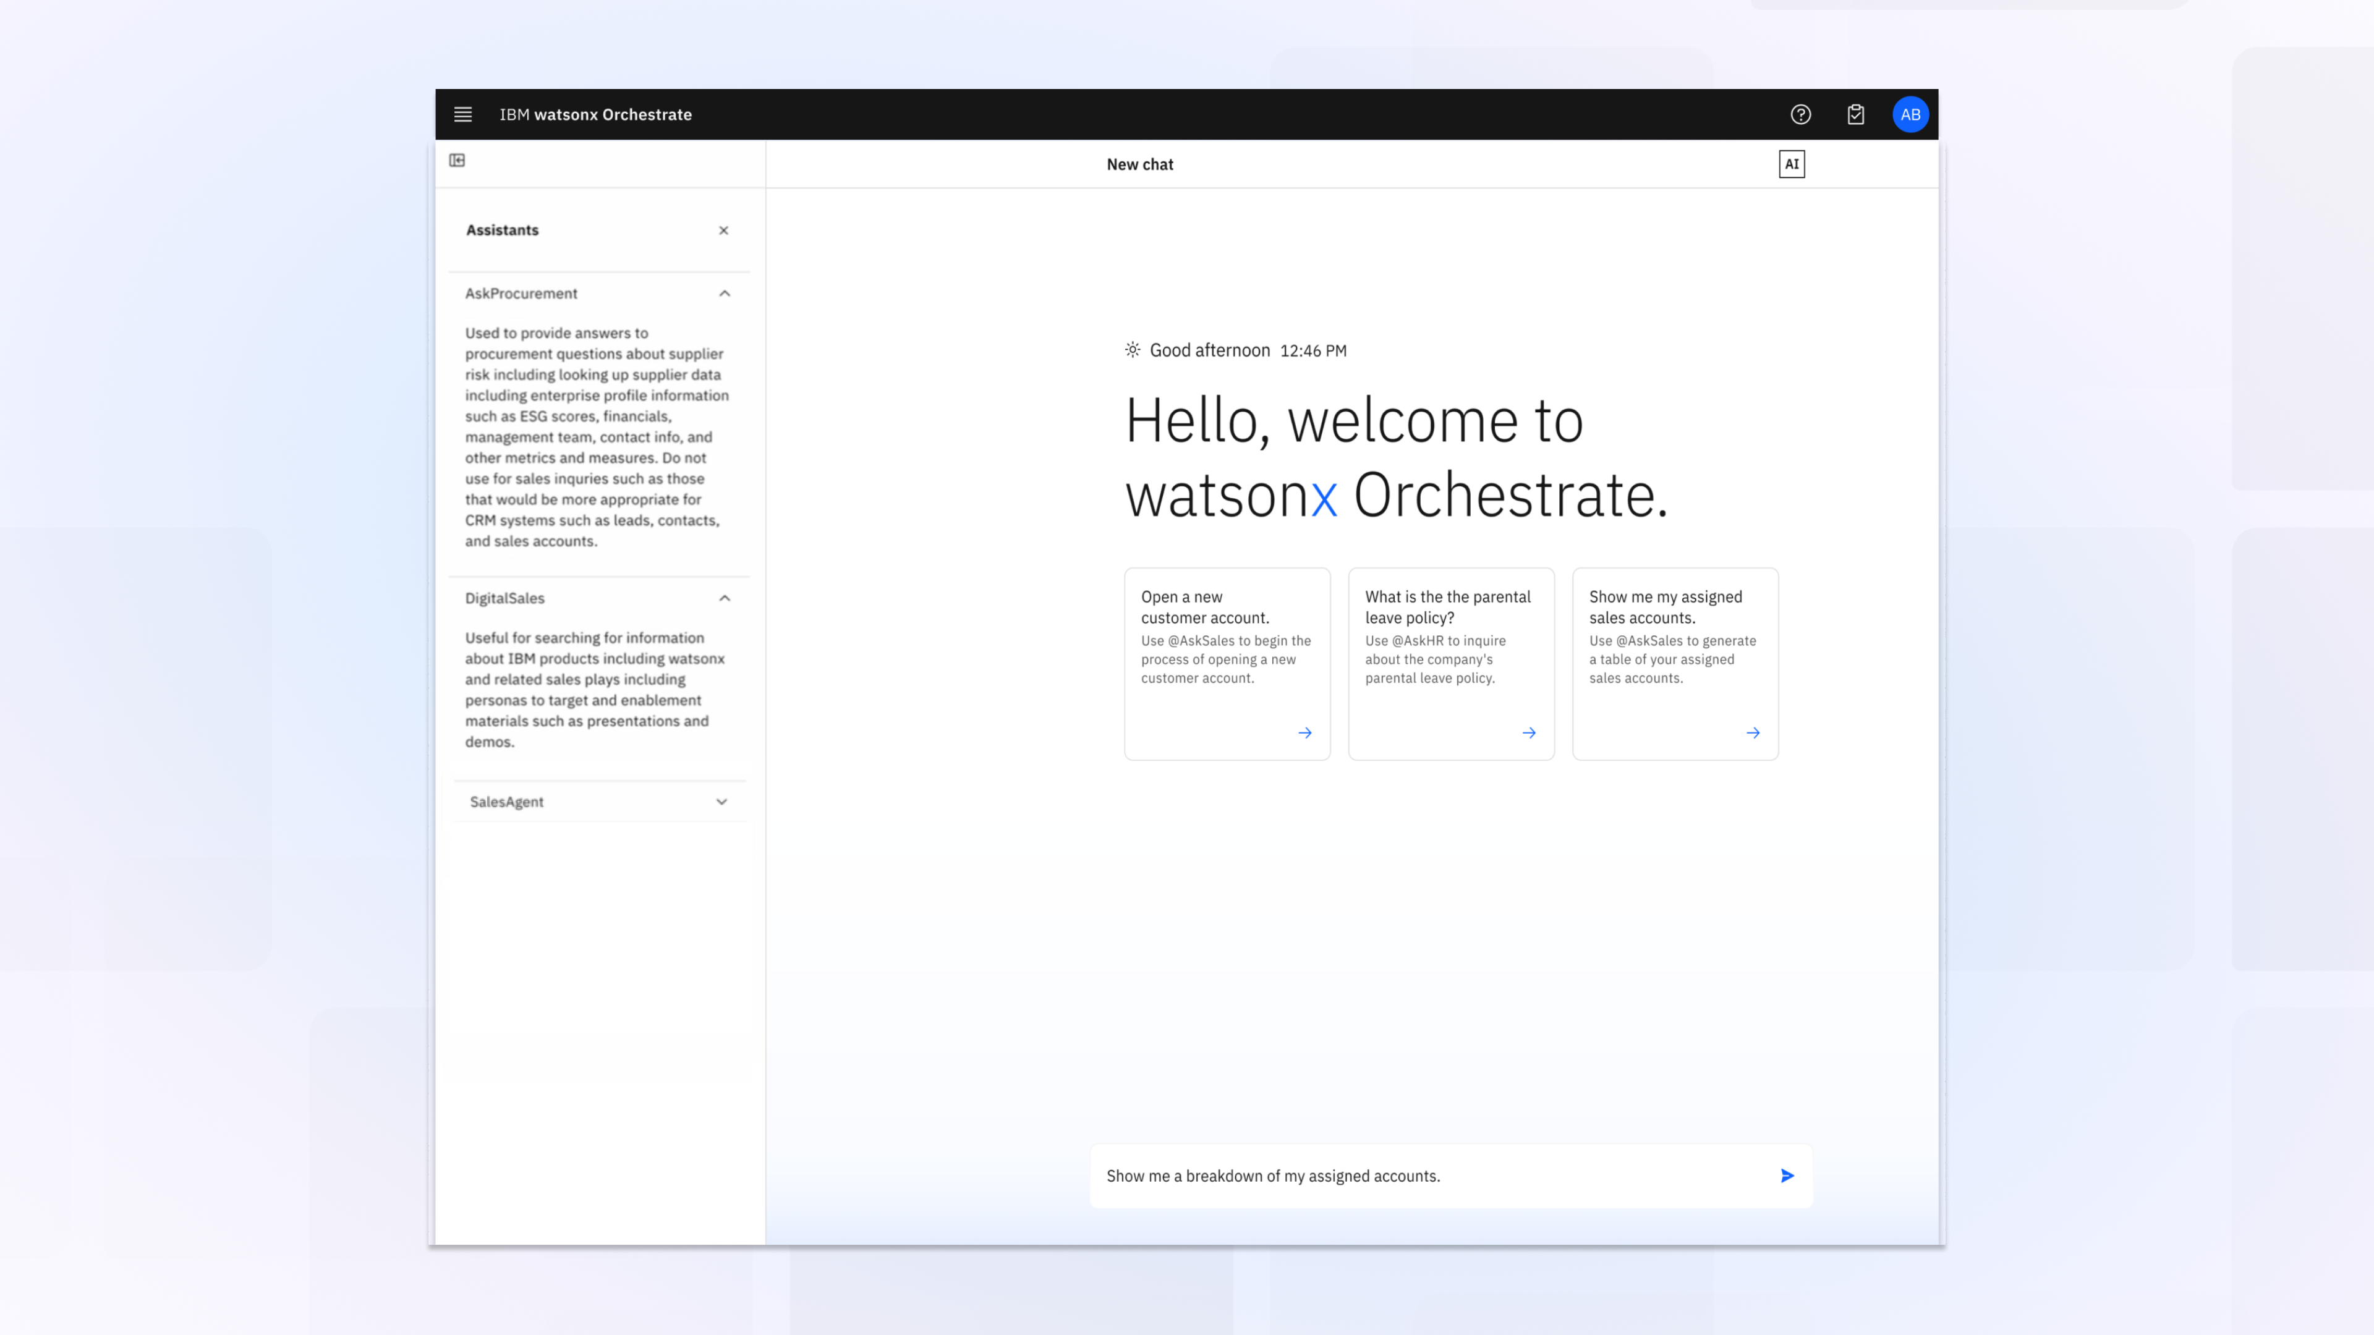Click the sun icon beside Good afternoon
The image size is (2374, 1335).
coord(1133,350)
